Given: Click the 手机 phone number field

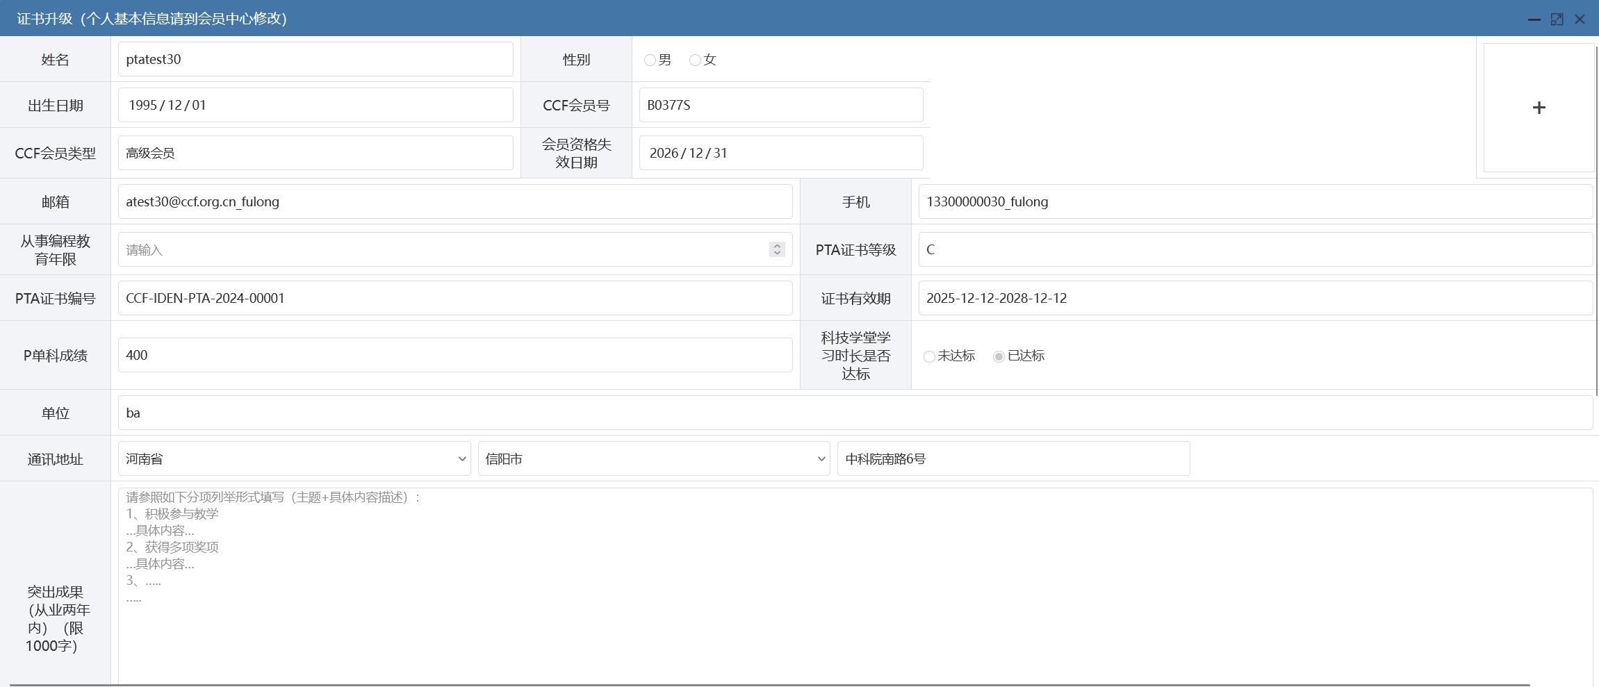Looking at the screenshot, I should coord(1254,201).
